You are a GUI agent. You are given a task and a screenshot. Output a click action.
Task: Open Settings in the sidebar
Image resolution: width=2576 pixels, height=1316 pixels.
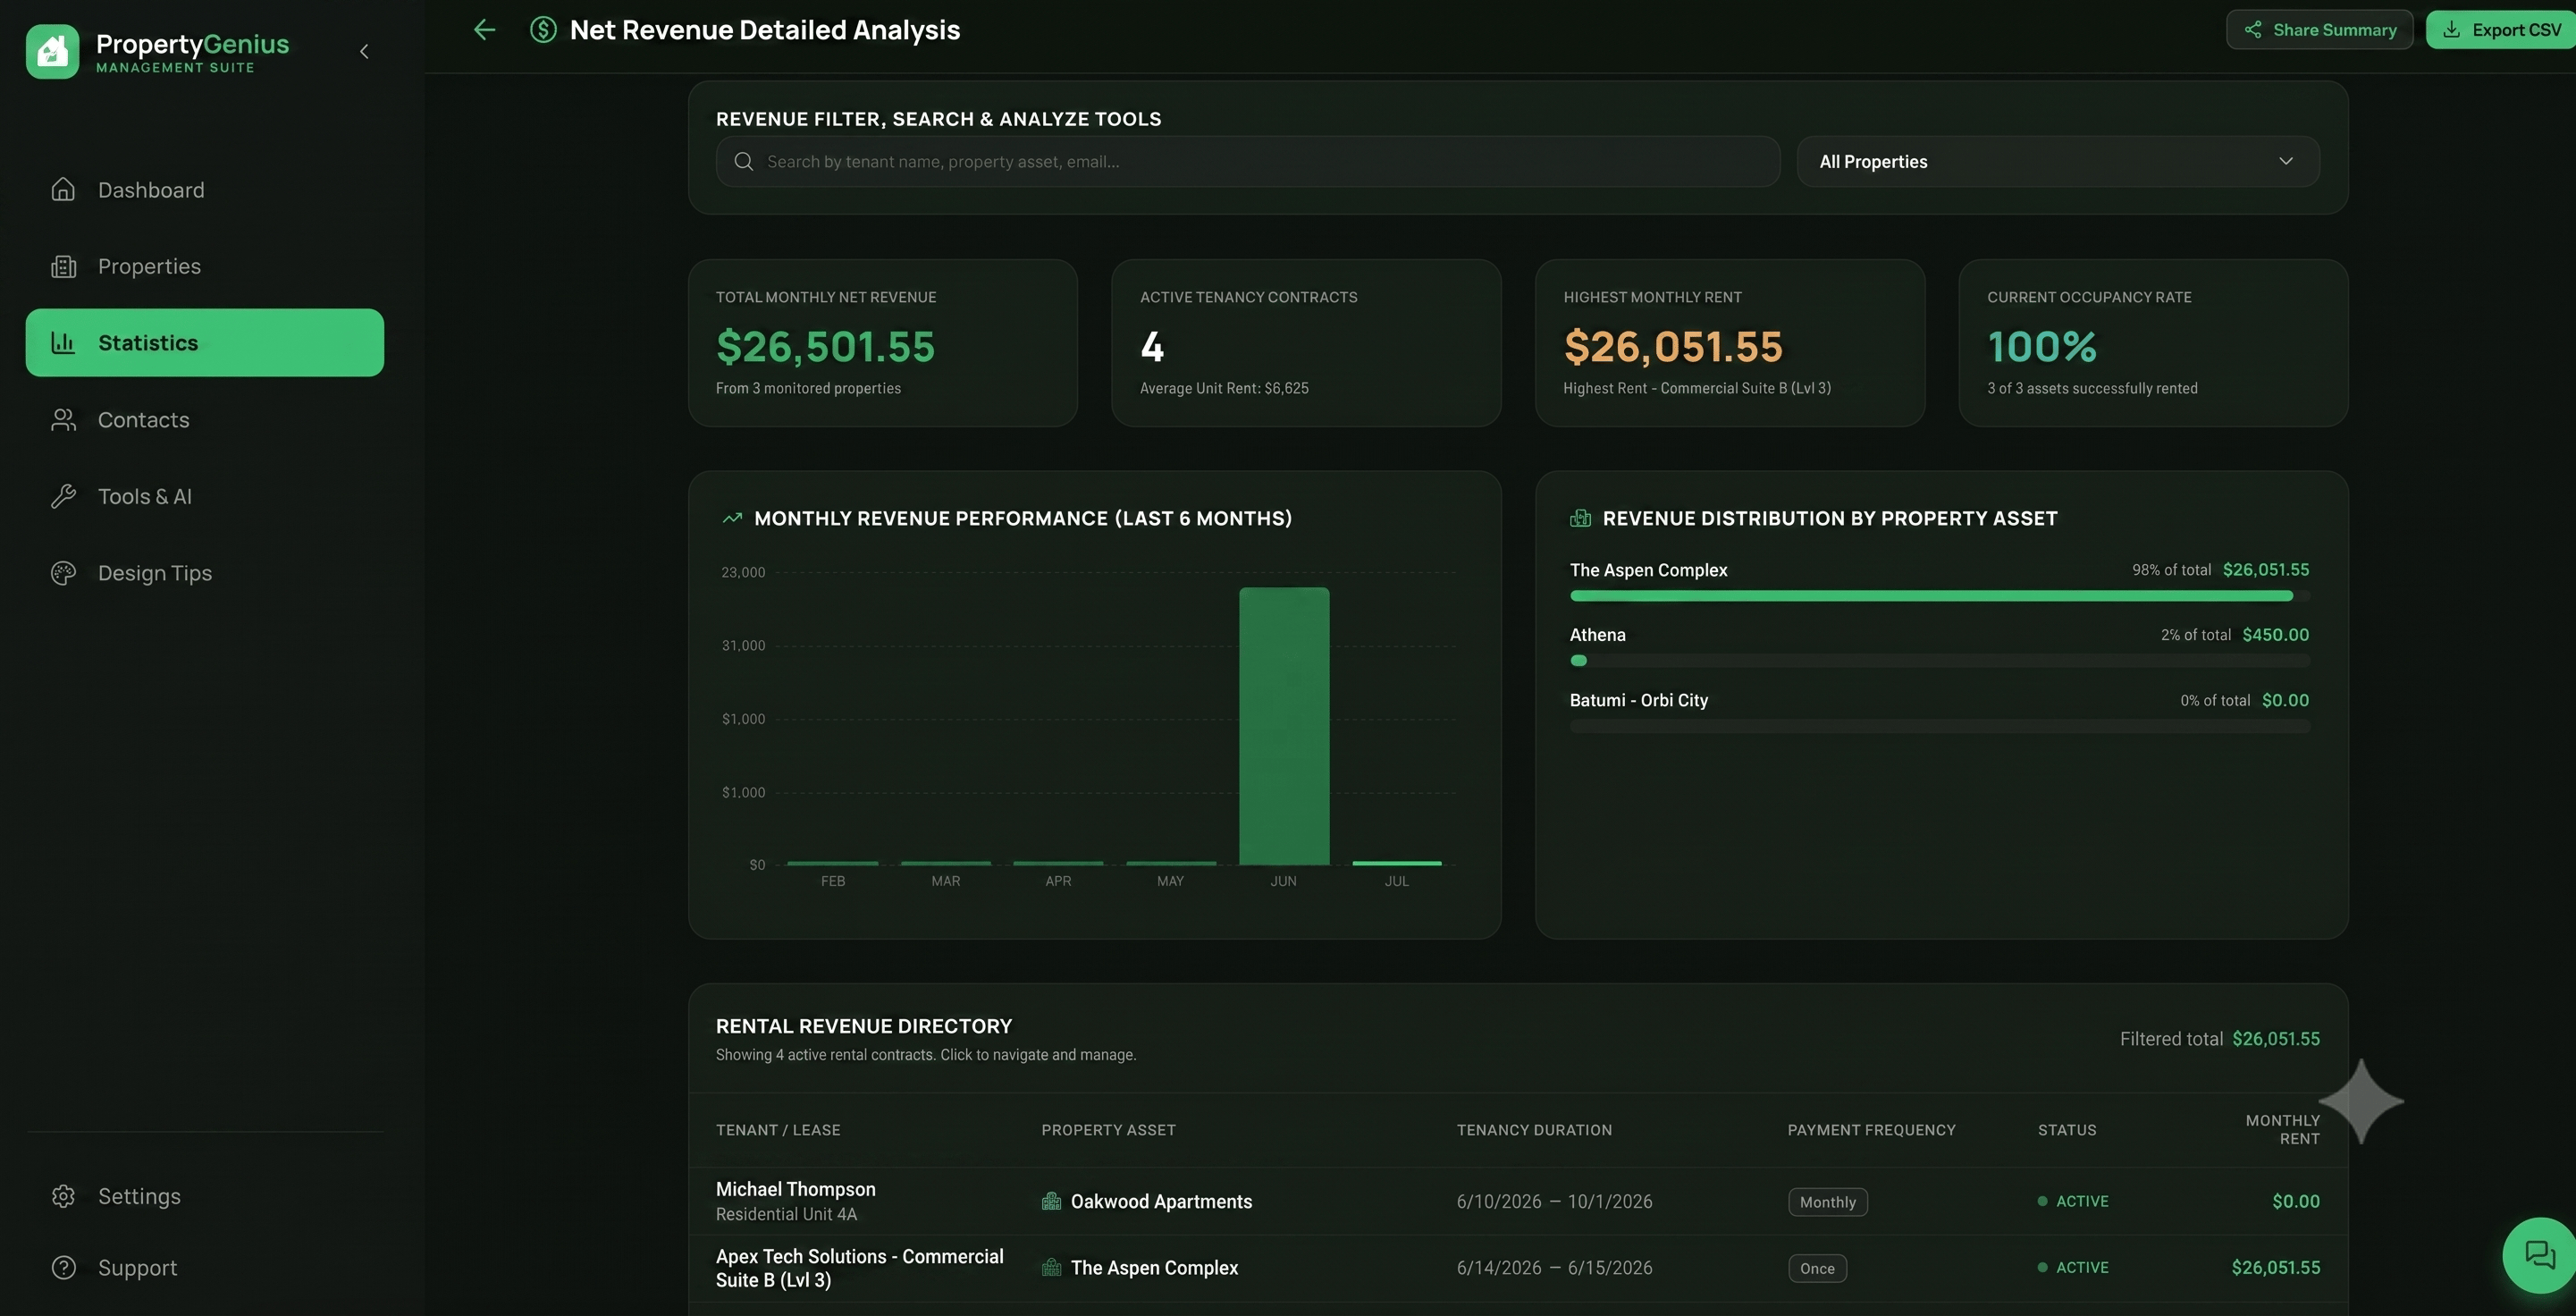click(205, 1196)
